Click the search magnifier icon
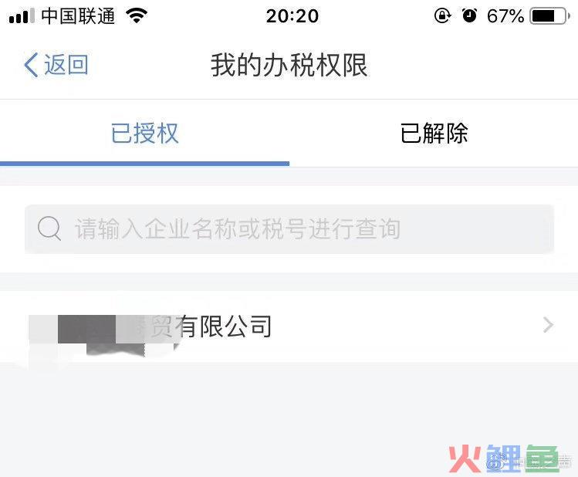This screenshot has width=578, height=477. (49, 228)
